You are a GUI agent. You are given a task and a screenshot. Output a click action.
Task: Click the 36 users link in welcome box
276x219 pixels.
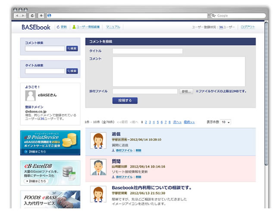point(42,119)
